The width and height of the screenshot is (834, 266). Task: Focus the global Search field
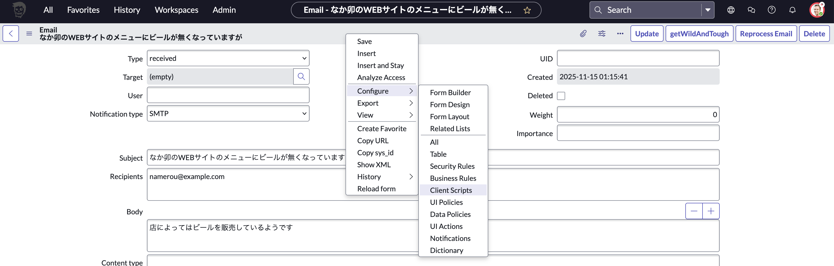point(652,10)
